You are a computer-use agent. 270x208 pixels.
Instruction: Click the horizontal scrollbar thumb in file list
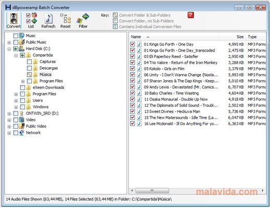pyautogui.click(x=152, y=191)
